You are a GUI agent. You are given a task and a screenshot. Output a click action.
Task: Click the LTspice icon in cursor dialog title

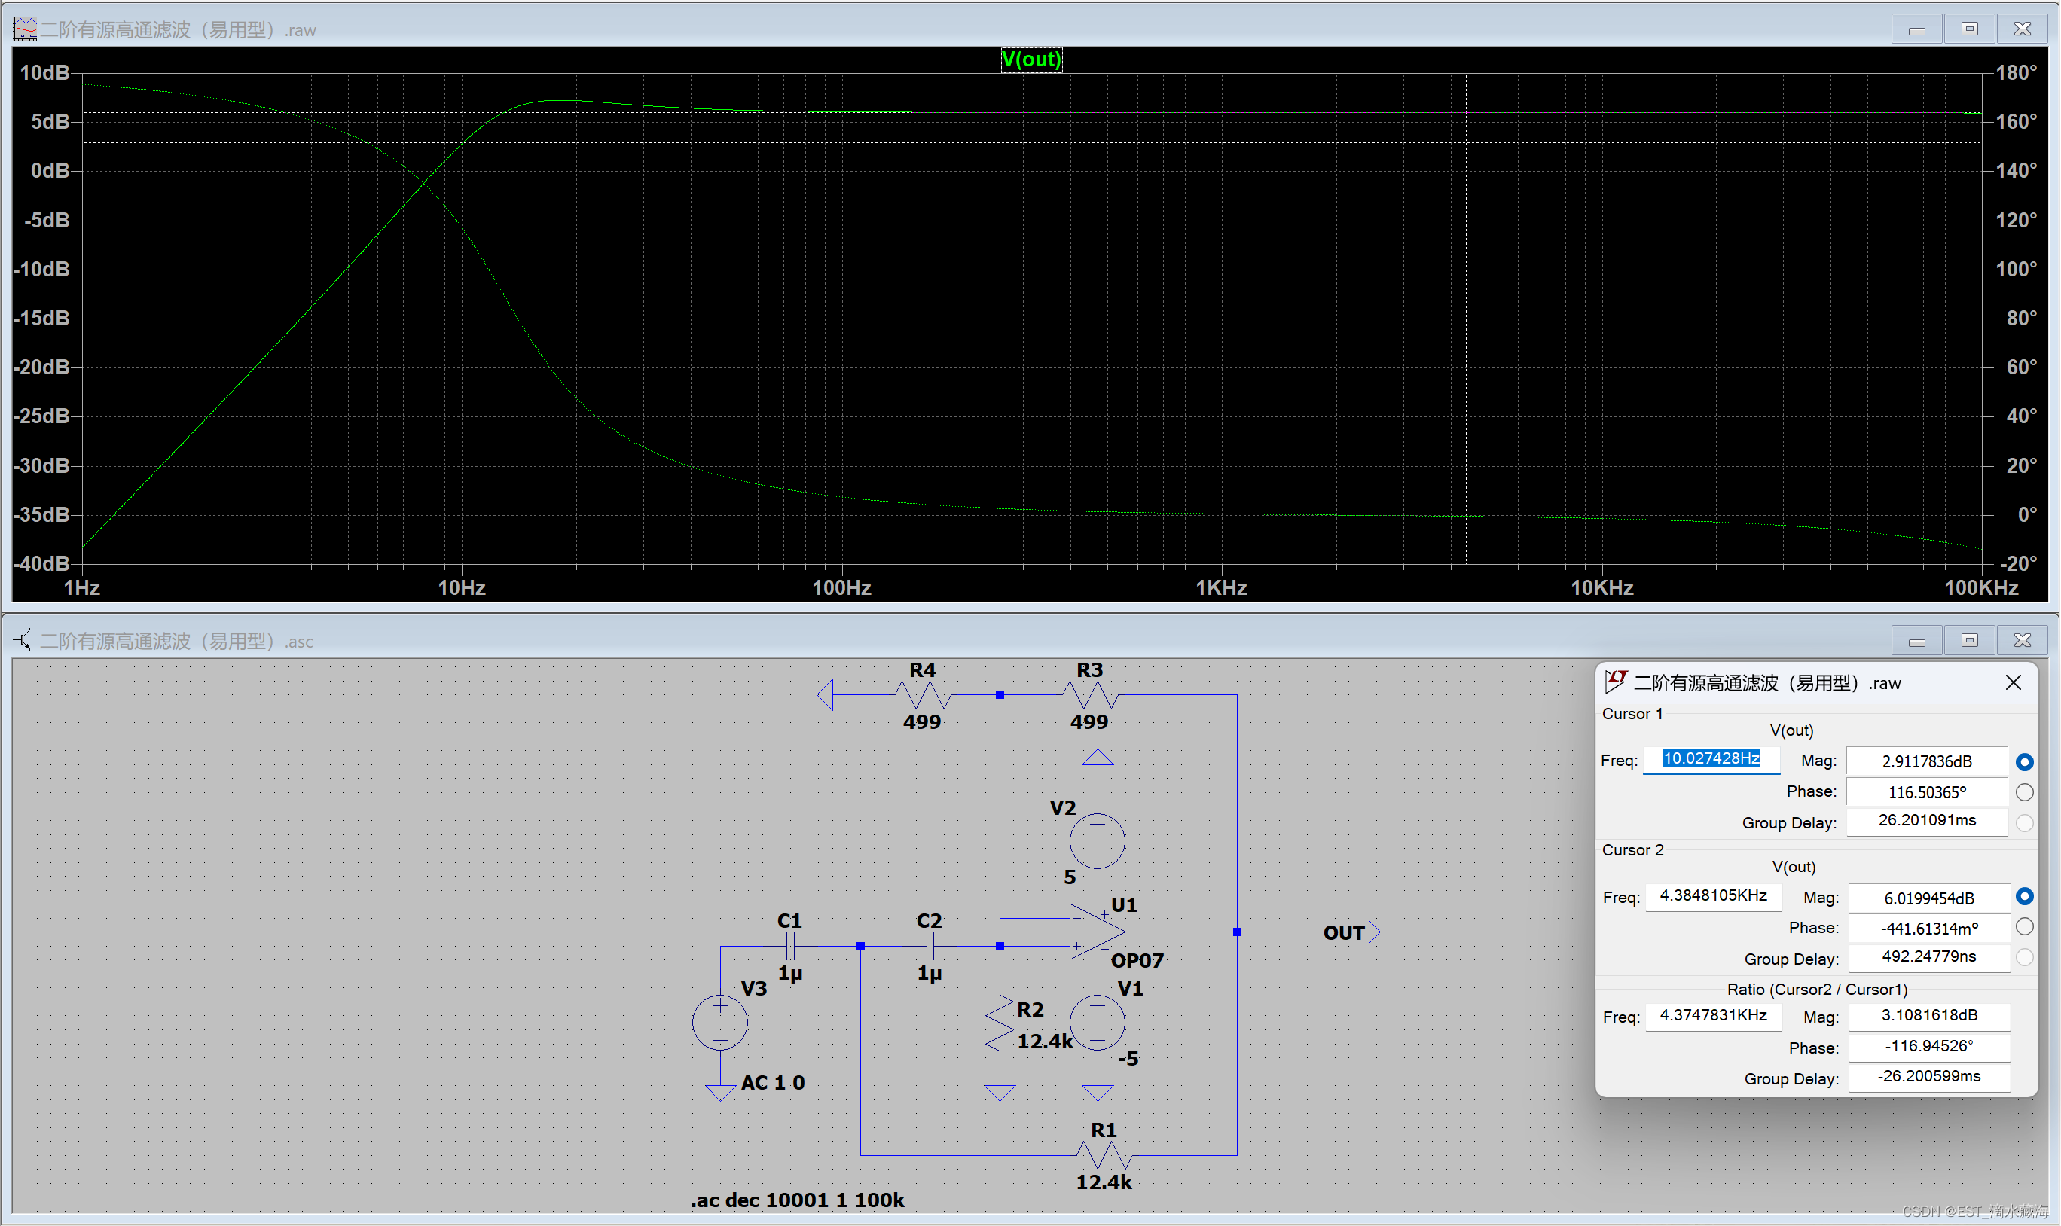(x=1616, y=682)
